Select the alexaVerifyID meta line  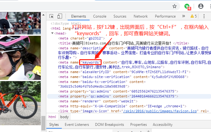[x=124, y=72]
